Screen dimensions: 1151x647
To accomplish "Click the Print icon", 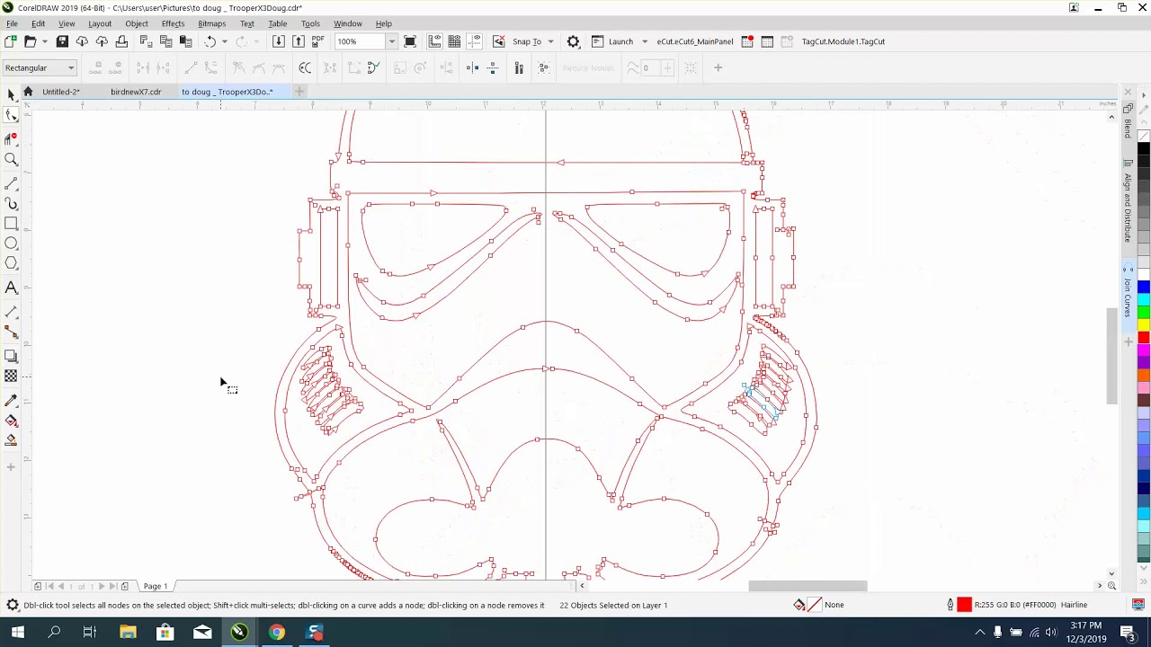I will (121, 41).
